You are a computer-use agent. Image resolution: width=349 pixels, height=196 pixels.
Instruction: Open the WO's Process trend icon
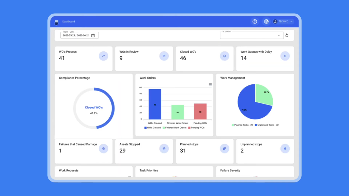(x=104, y=56)
